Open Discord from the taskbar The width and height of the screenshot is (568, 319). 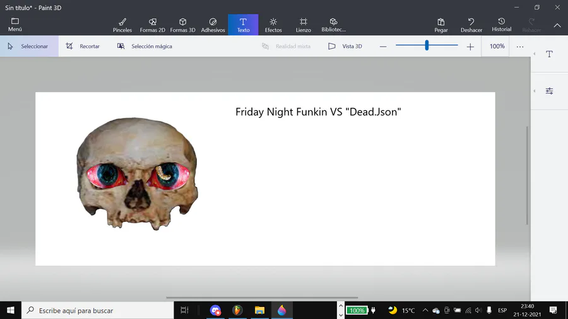(216, 310)
